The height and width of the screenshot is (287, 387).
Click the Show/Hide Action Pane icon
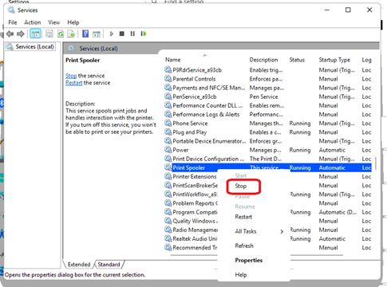97,33
